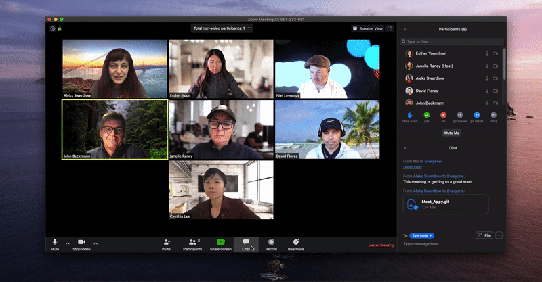
Task: Click the File button in chat
Action: tap(484, 235)
